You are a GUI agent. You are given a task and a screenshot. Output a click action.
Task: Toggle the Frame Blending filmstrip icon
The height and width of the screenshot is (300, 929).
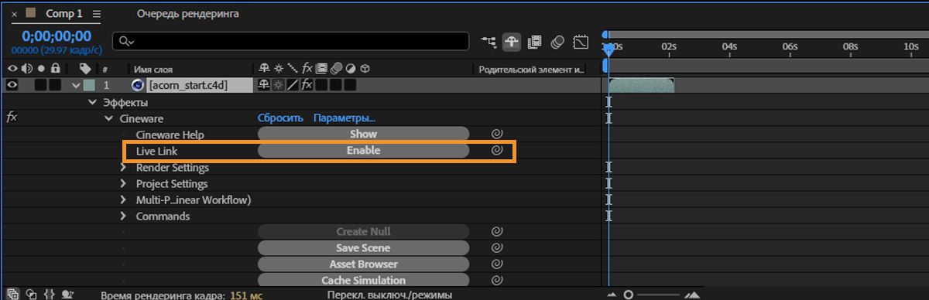534,41
